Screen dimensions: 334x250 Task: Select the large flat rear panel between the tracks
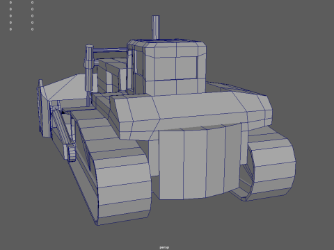pyautogui.click(x=200, y=162)
